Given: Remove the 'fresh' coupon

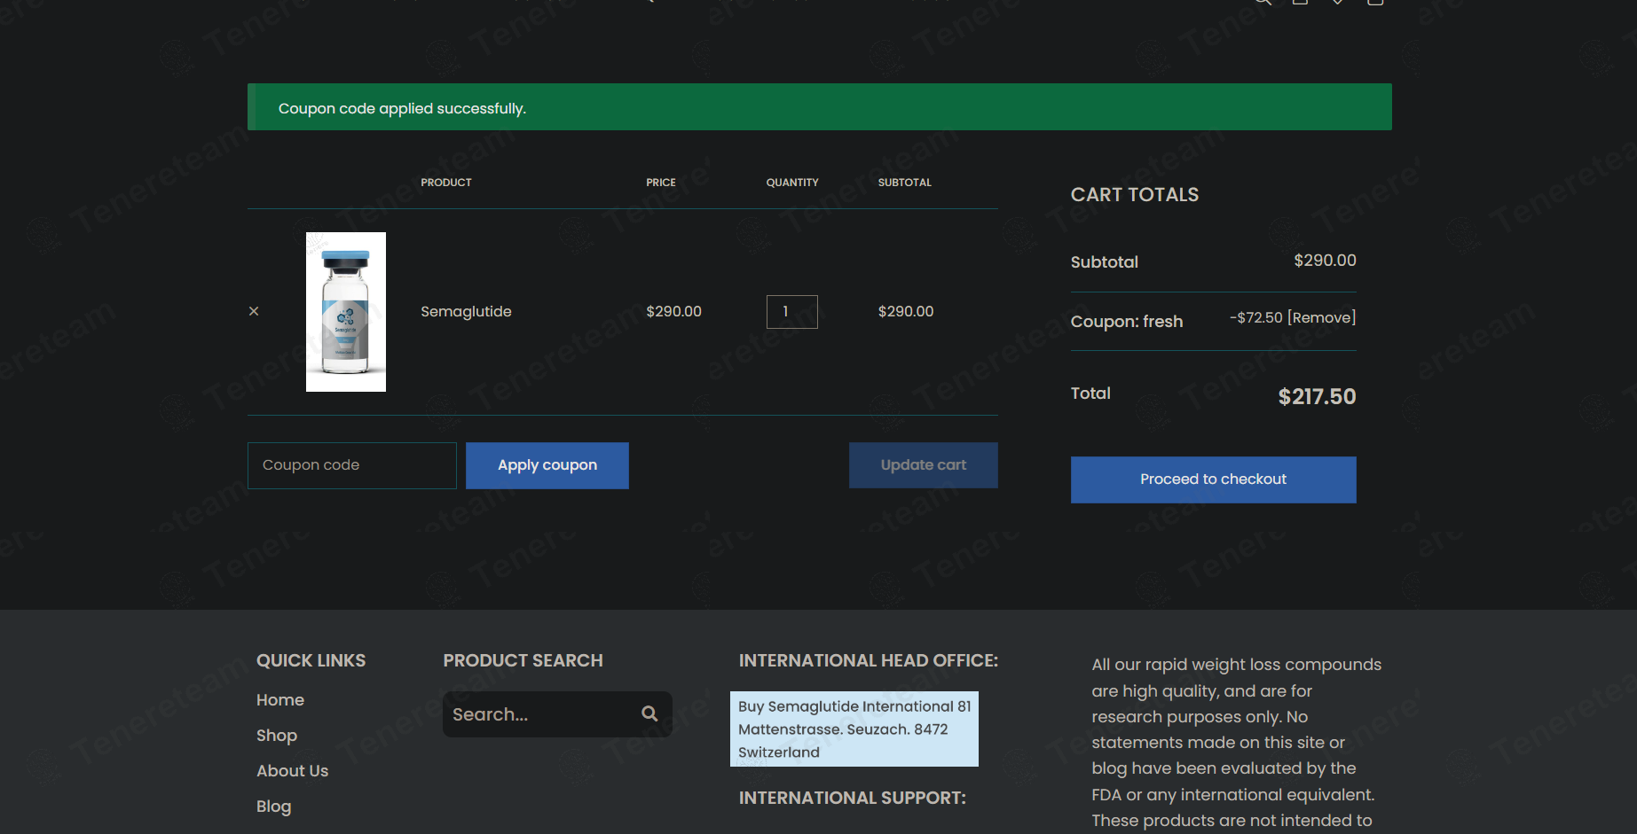Looking at the screenshot, I should (1321, 318).
